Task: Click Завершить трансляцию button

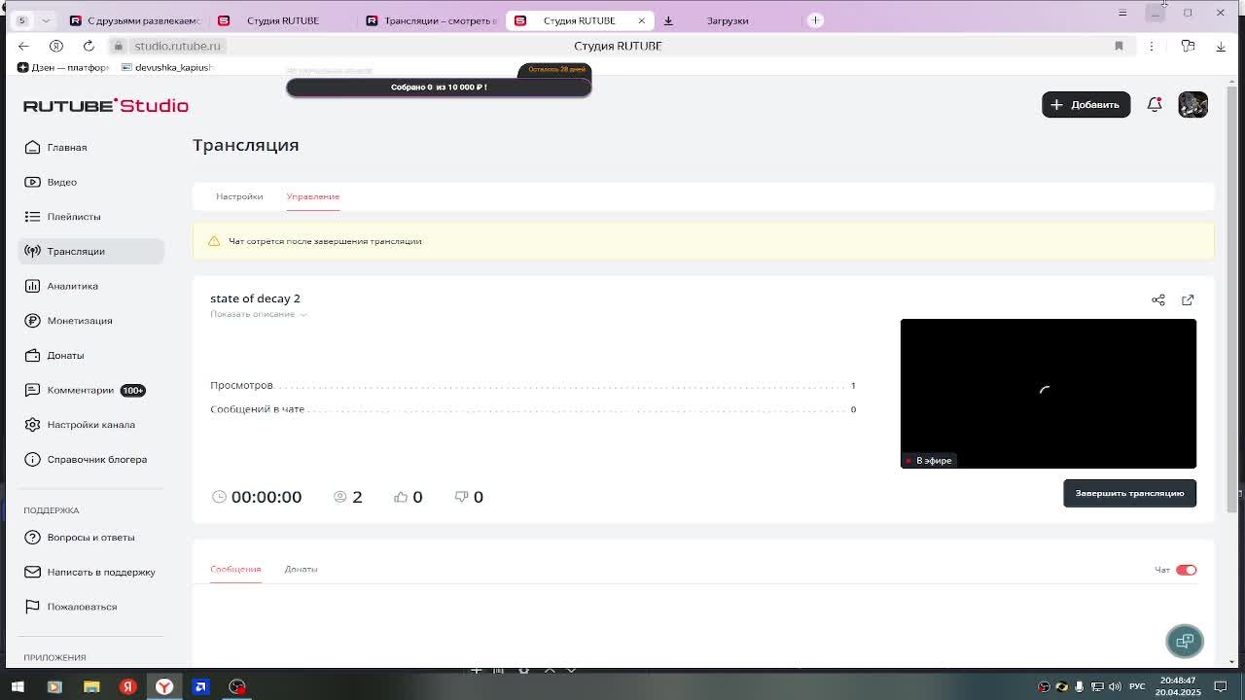Action: [x=1129, y=493]
